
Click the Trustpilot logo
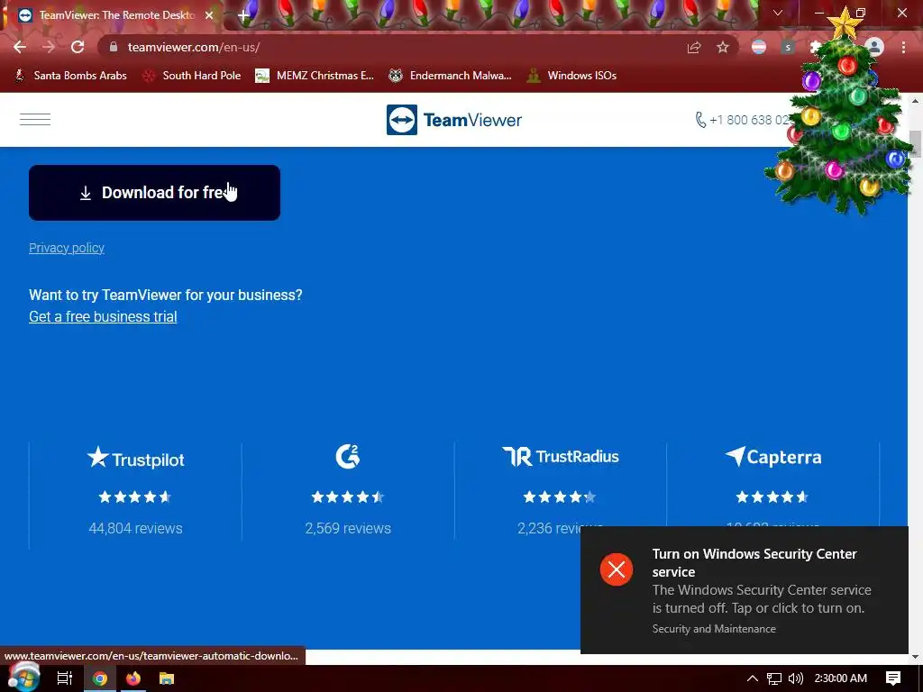(135, 458)
